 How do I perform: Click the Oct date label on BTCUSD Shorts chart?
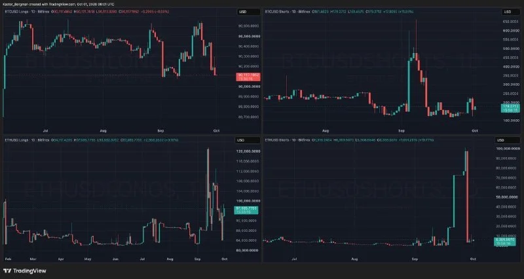(x=474, y=130)
